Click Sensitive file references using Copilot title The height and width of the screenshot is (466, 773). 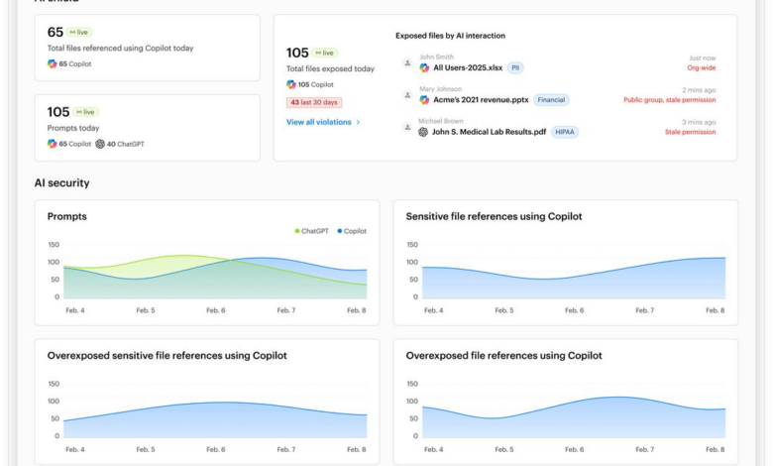click(494, 216)
